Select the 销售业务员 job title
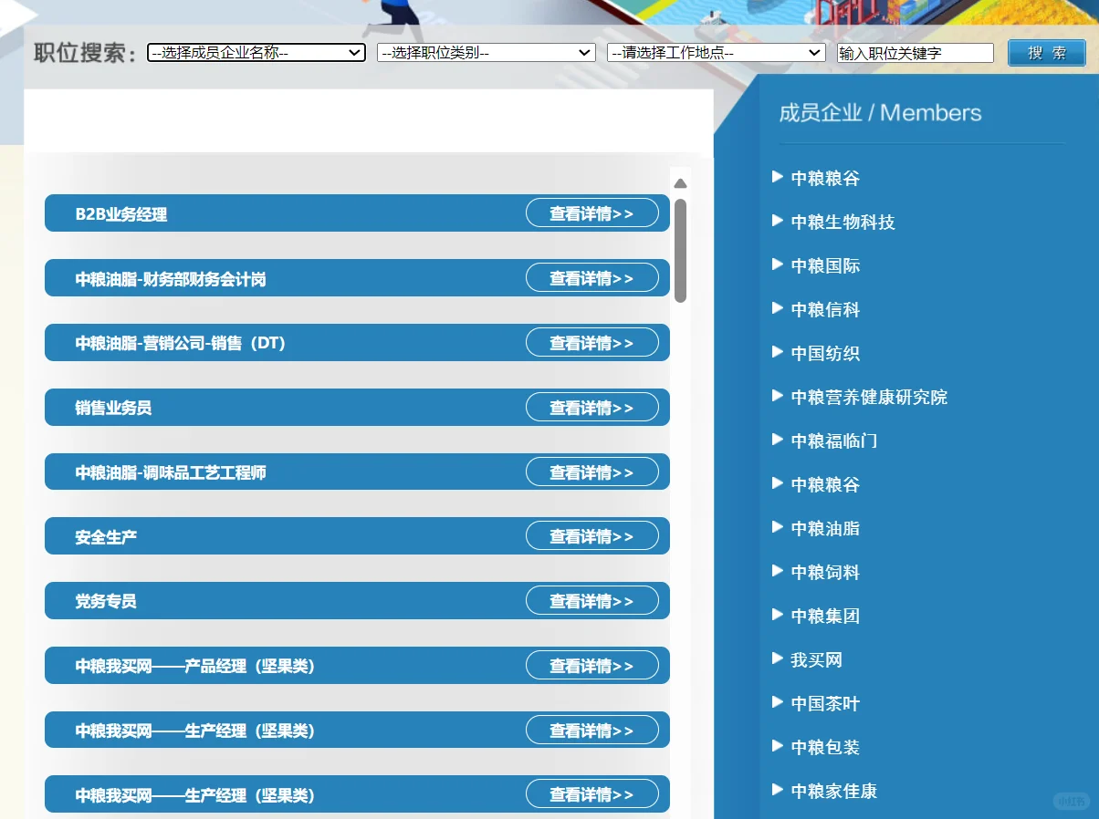The image size is (1099, 819). [x=113, y=408]
